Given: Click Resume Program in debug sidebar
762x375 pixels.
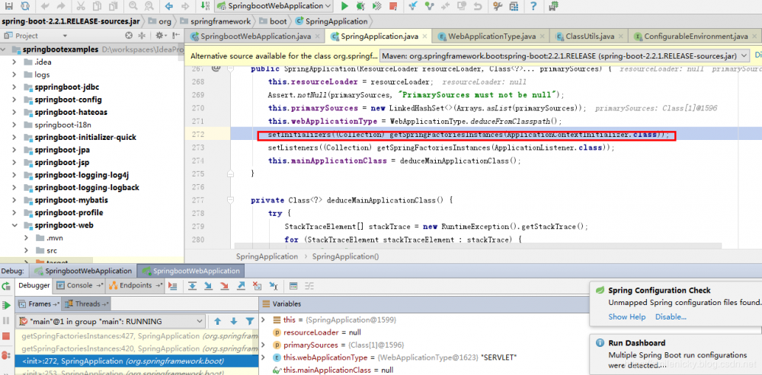Looking at the screenshot, I should pos(7,305).
